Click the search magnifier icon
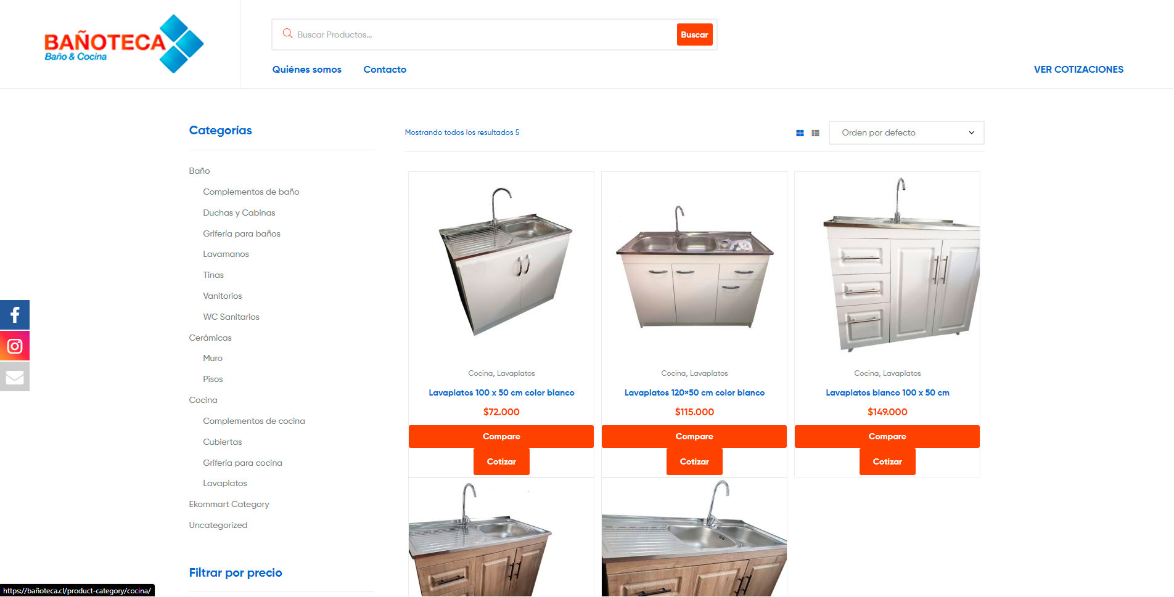 point(287,34)
